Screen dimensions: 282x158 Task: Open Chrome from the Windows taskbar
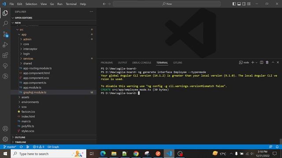click(x=136, y=154)
